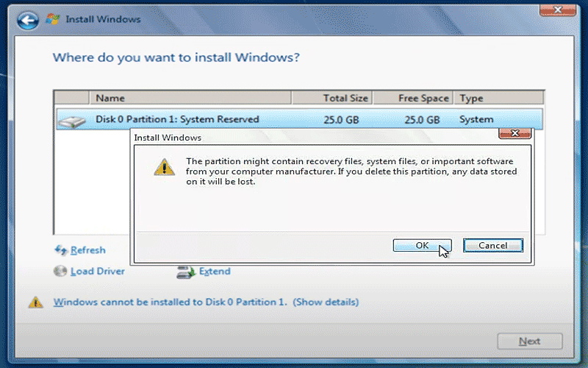Click the 'Install Windows' dialog title
Screen dimensions: 588x368
(168, 138)
